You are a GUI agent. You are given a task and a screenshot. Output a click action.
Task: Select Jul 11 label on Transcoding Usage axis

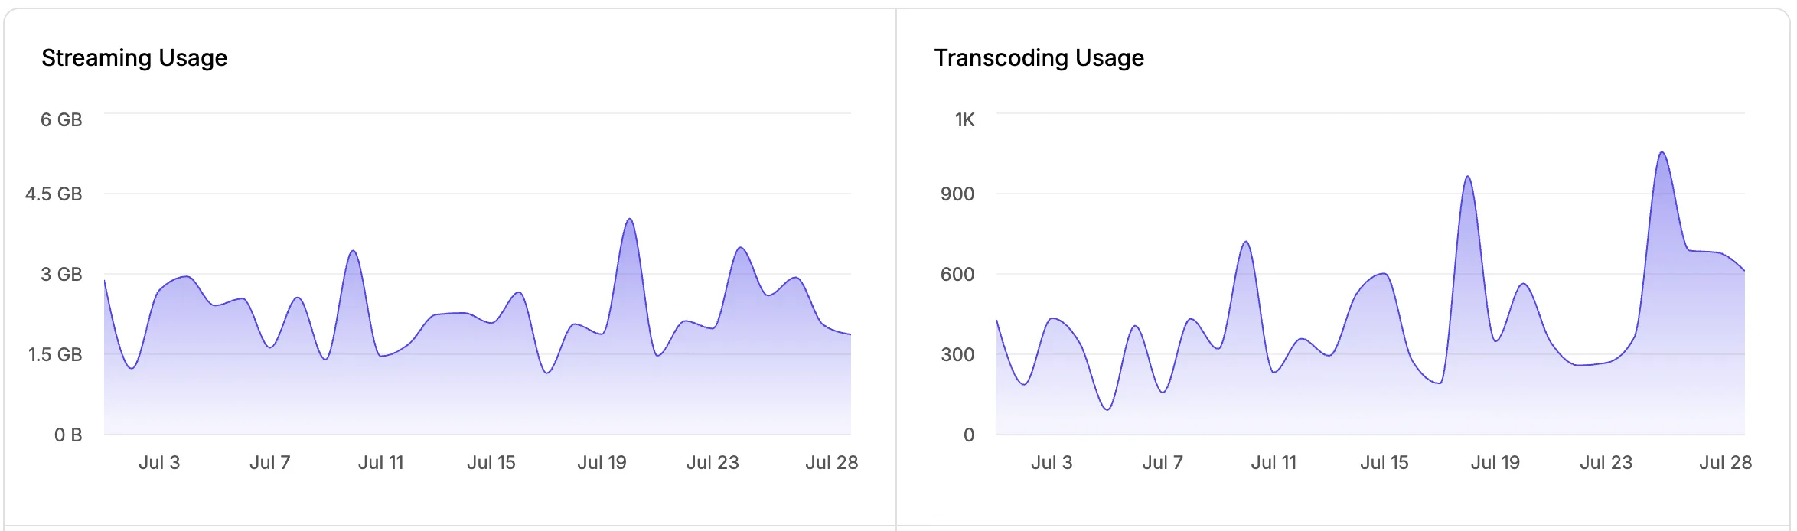tap(1274, 462)
